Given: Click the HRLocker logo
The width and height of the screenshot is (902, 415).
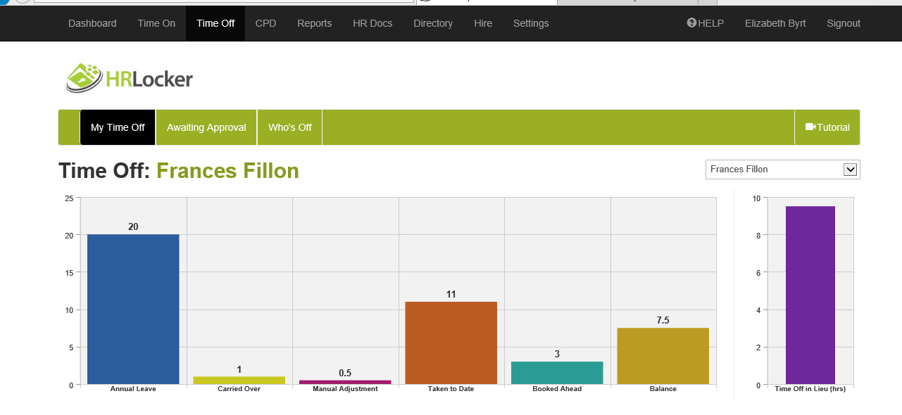Looking at the screenshot, I should tap(130, 78).
